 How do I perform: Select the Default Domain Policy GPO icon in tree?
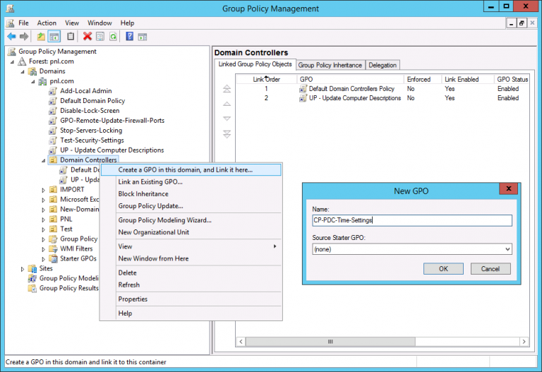click(x=53, y=101)
